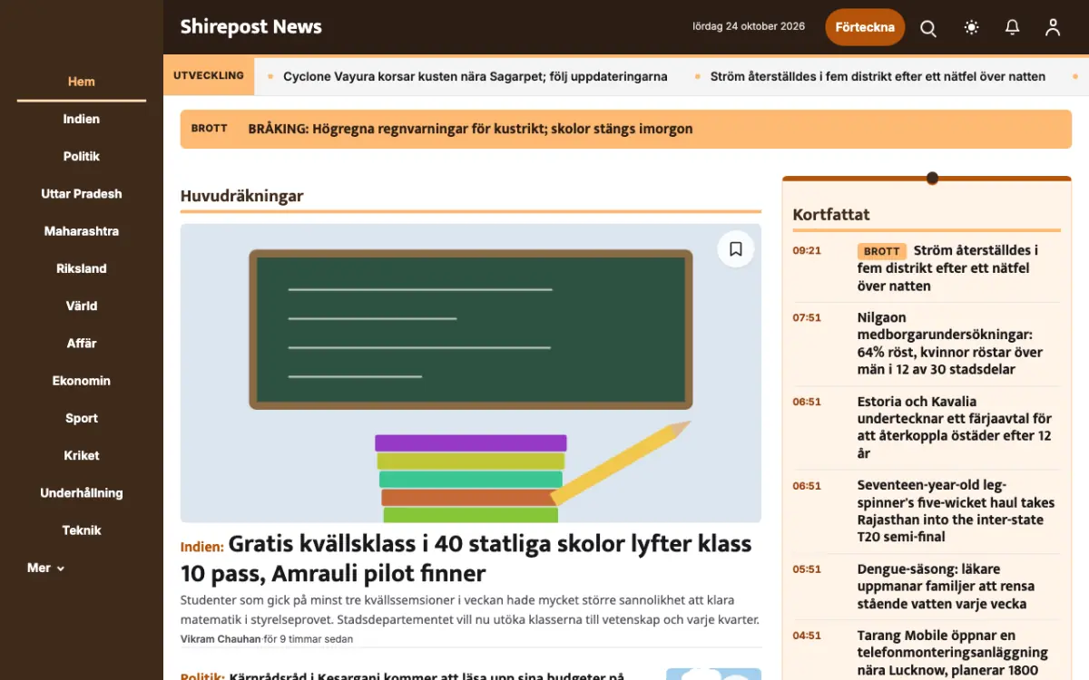Toggle light/dark theme sun icon

click(x=972, y=28)
